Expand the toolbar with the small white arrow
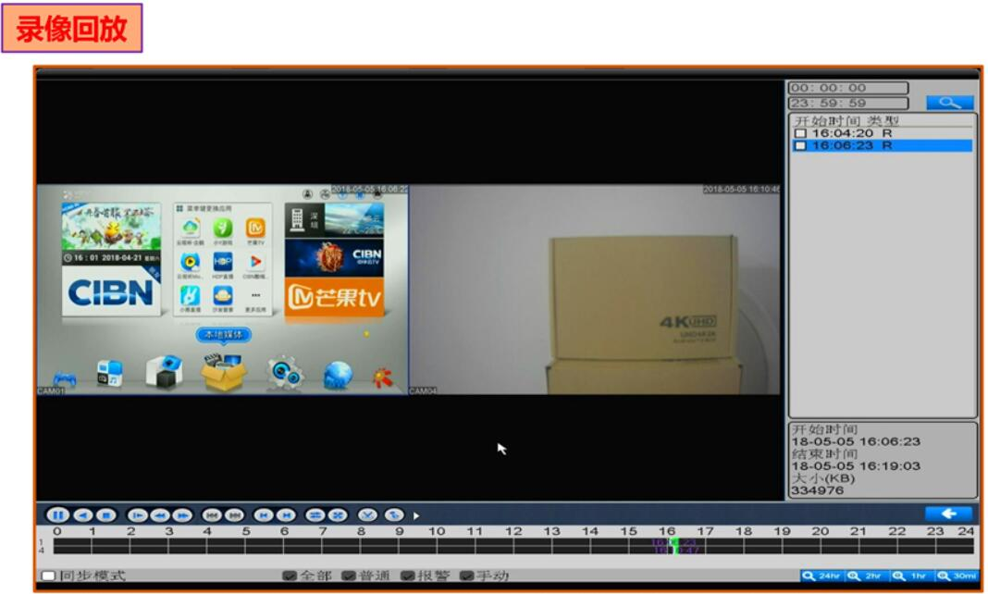This screenshot has width=988, height=594. [x=416, y=515]
